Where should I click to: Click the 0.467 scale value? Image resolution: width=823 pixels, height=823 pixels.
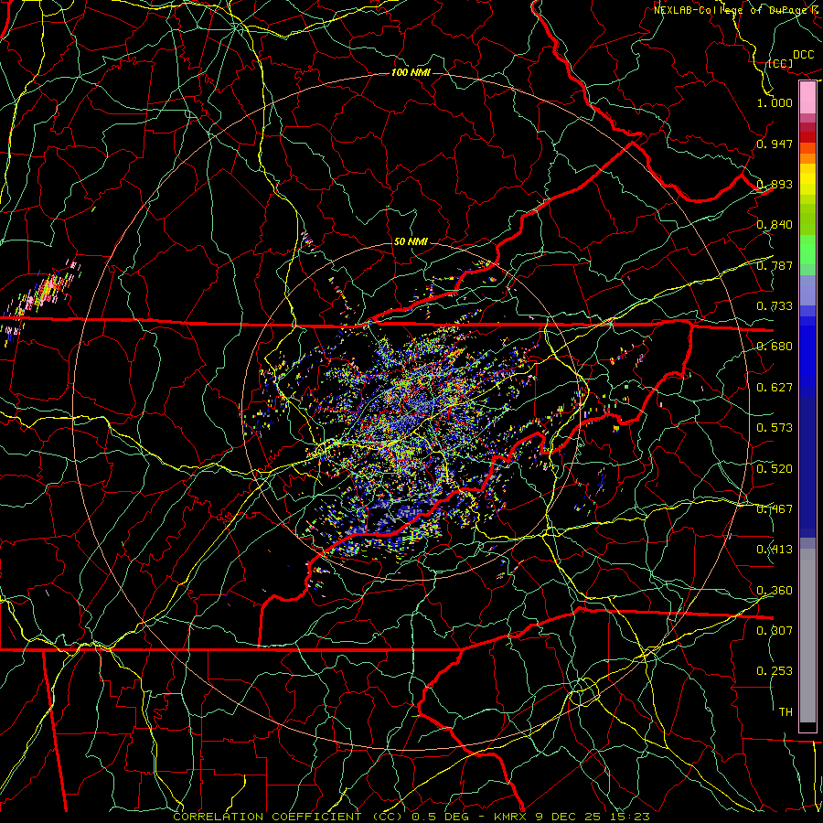click(x=775, y=509)
